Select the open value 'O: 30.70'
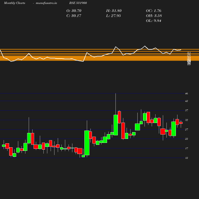 [74, 11]
